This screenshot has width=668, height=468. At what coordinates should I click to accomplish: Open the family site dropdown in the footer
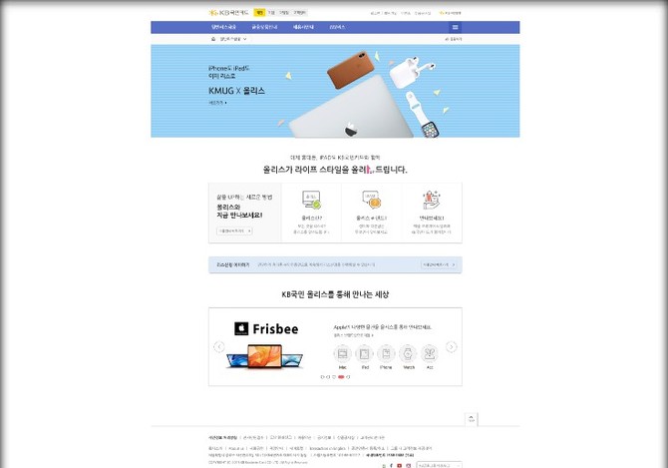pyautogui.click(x=440, y=465)
